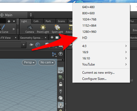This screenshot has height=111, width=137.
Task: Open the YouTube submenu
Action: (x=101, y=64)
